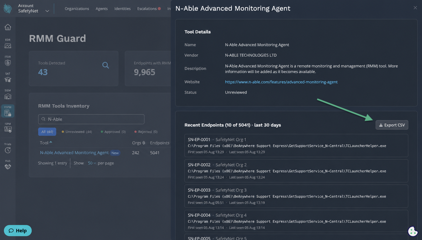Click the RMM Guard page heading
The height and width of the screenshot is (240, 422).
click(57, 39)
